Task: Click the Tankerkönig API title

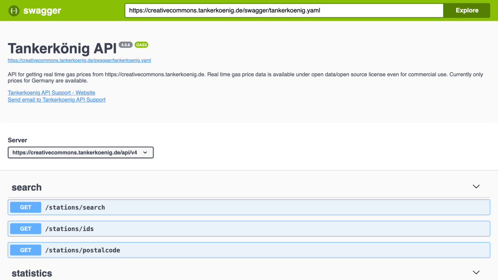Action: pos(62,49)
